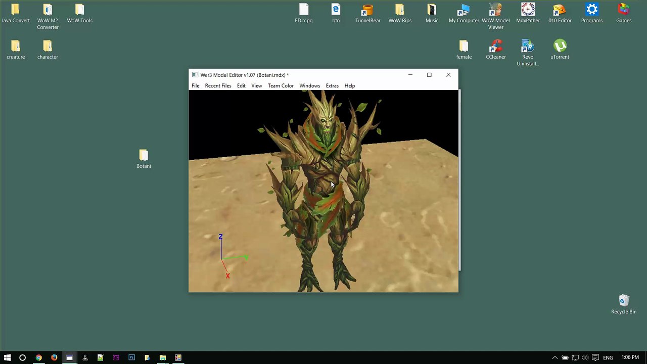The width and height of the screenshot is (647, 364).
Task: Select the creature folder on the desktop
Action: 16,50
